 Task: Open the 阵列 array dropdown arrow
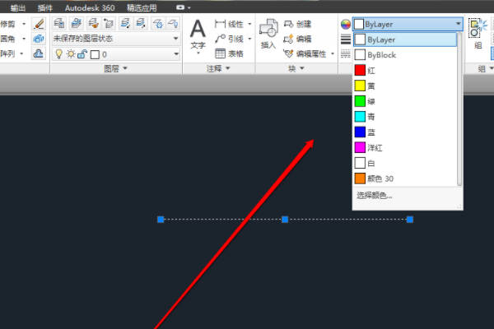(21, 53)
